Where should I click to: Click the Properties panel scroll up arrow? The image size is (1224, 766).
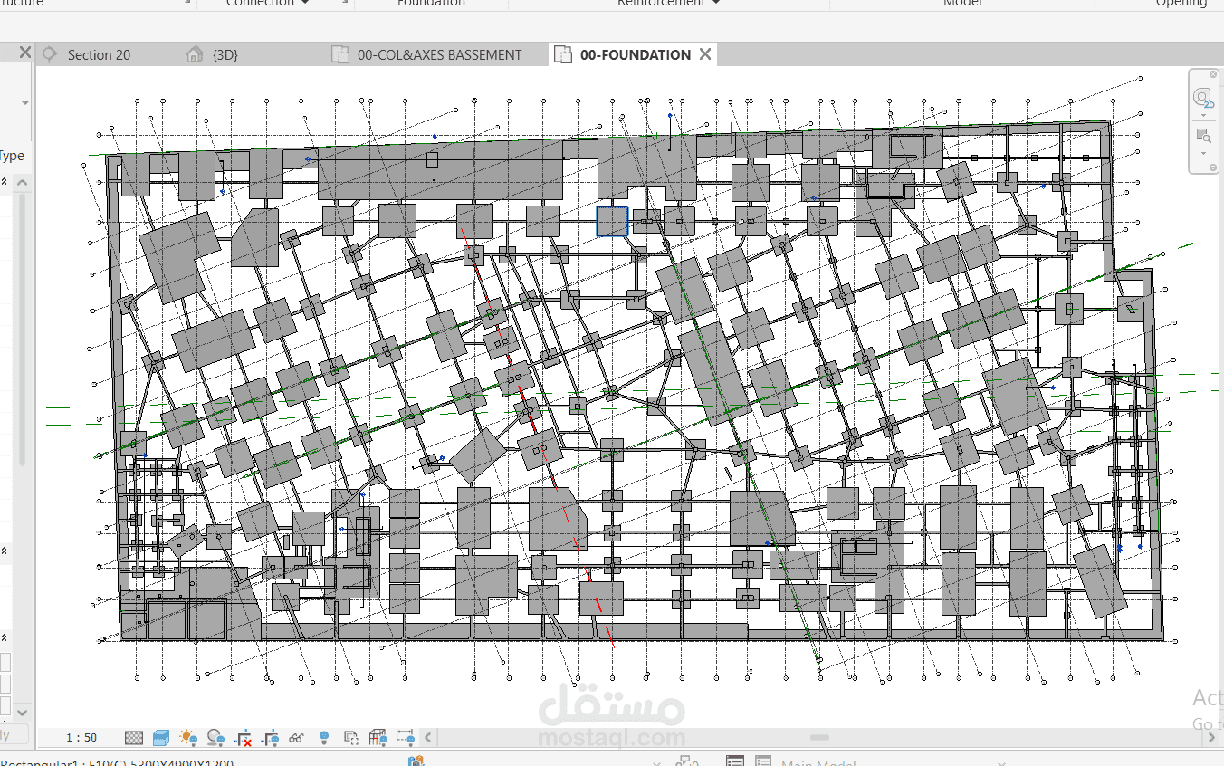pyautogui.click(x=23, y=184)
